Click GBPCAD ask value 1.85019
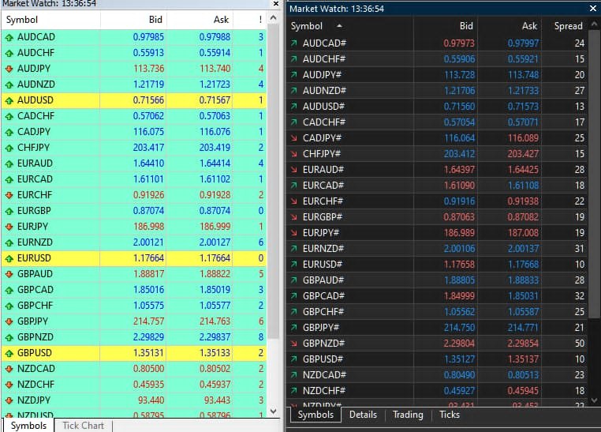This screenshot has width=601, height=432. pyautogui.click(x=215, y=290)
